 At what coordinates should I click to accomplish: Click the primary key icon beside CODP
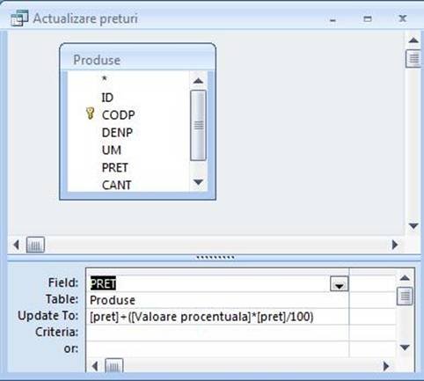click(90, 114)
